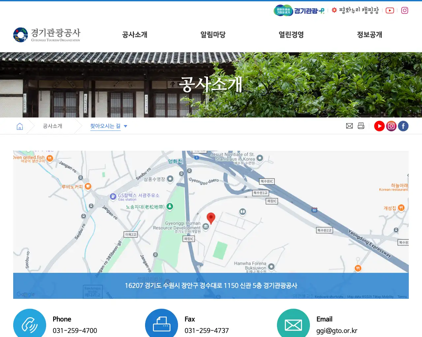Viewport: 422px width, 337px height.
Task: Click the 루비노커피 cafe marker
Action: 88,186
